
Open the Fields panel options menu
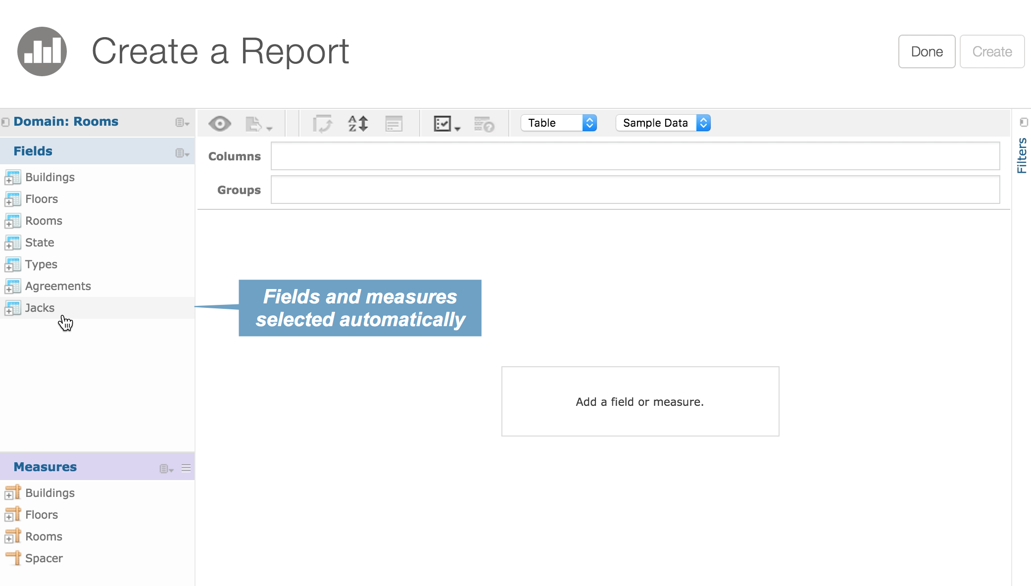pyautogui.click(x=182, y=153)
